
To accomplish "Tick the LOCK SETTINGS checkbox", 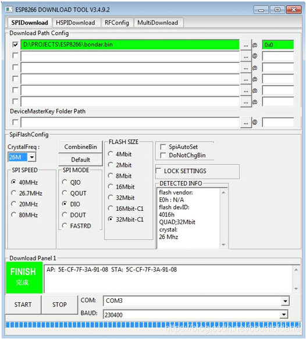I will click(158, 171).
